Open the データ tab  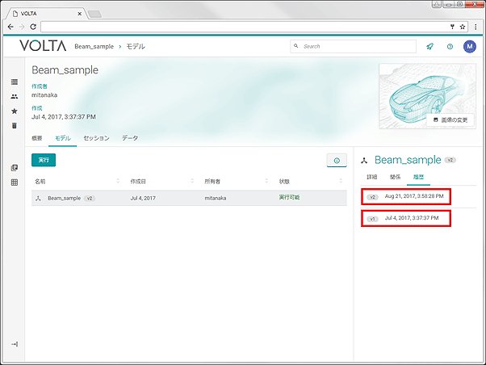130,138
